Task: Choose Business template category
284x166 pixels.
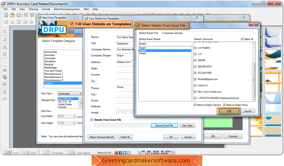Action: click(49, 55)
